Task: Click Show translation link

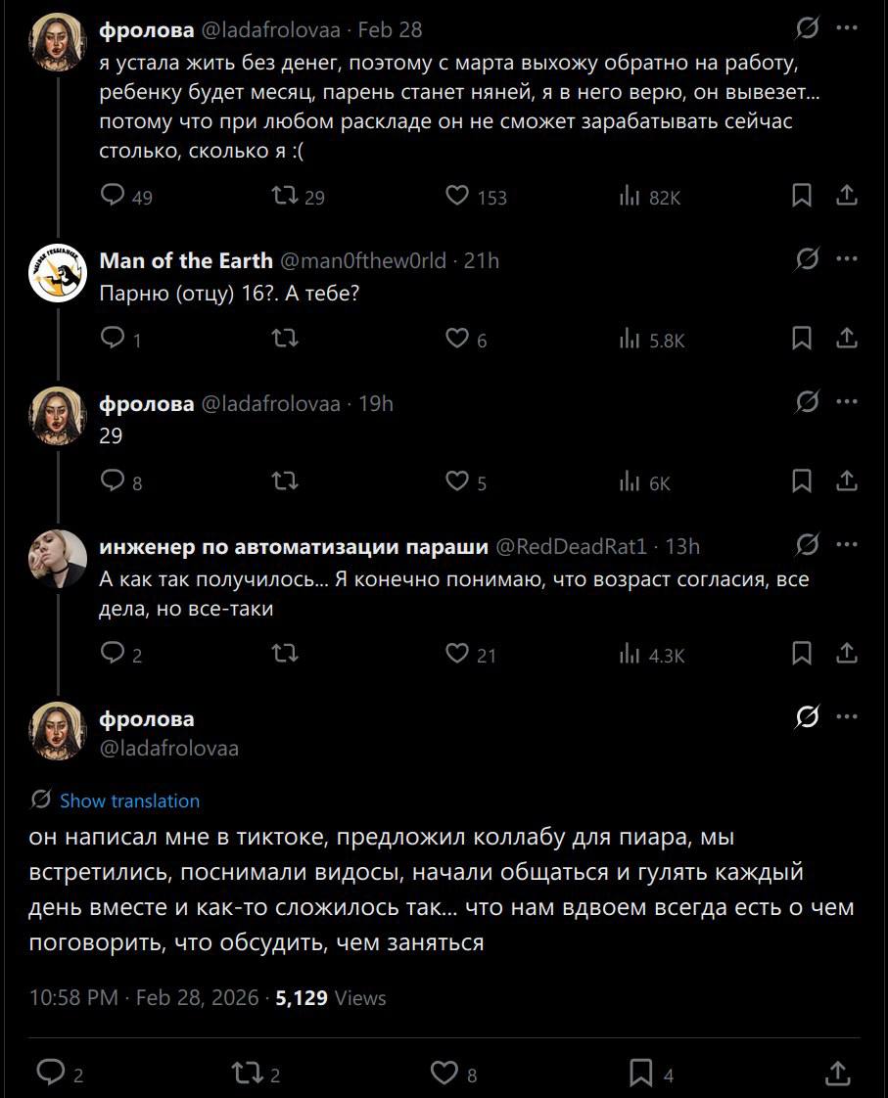Action: point(129,801)
